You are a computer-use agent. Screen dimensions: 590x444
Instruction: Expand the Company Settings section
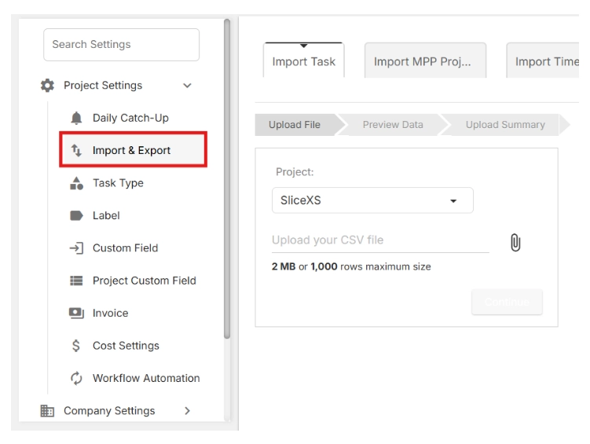[x=187, y=410]
